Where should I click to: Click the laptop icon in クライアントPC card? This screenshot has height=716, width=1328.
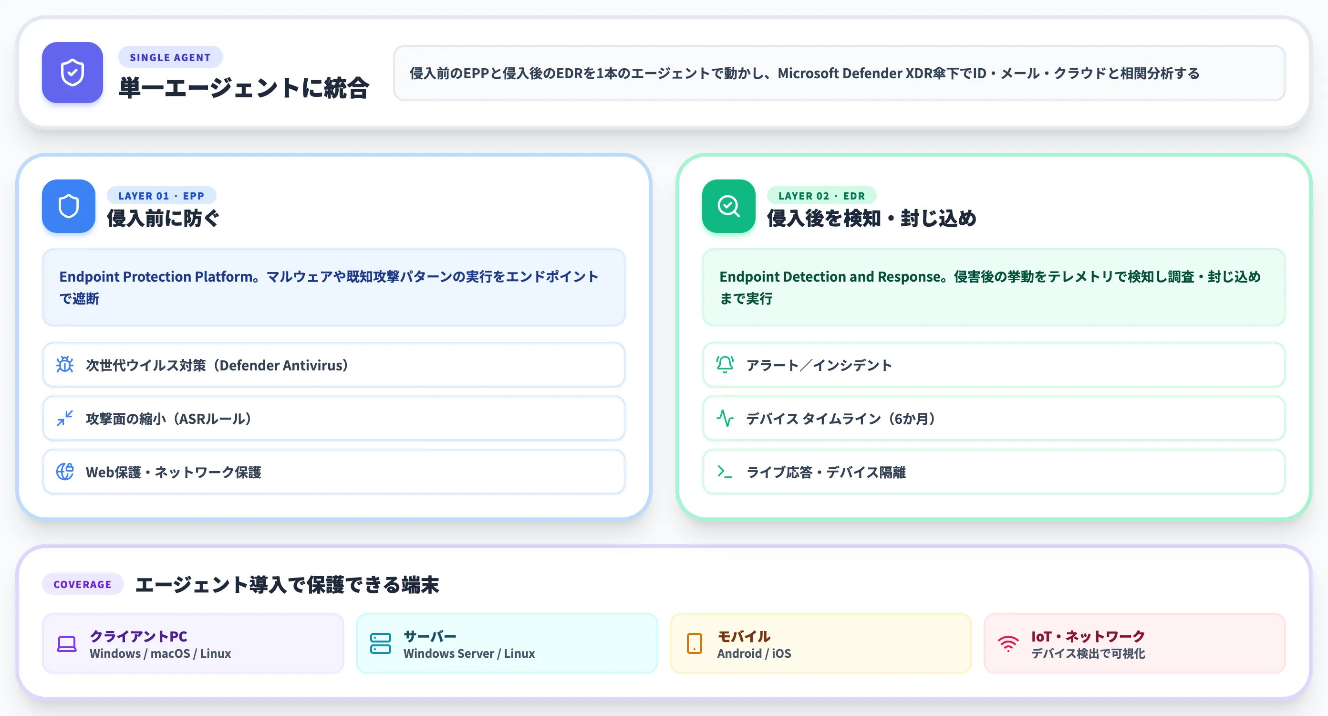click(x=67, y=644)
